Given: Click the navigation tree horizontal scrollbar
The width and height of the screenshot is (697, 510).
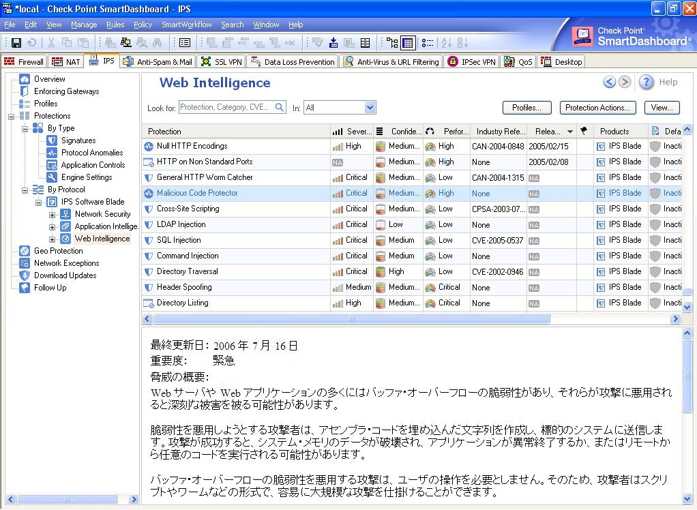Looking at the screenshot, I should click(67, 499).
